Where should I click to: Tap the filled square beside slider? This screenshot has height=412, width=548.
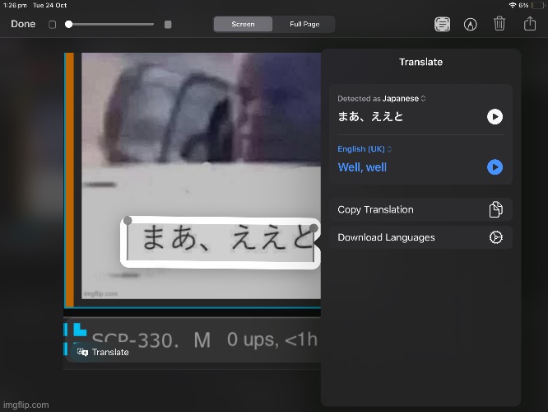pyautogui.click(x=168, y=24)
